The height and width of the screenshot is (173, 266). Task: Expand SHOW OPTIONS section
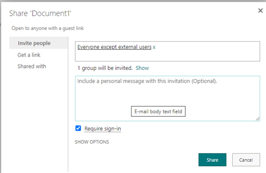click(x=92, y=142)
